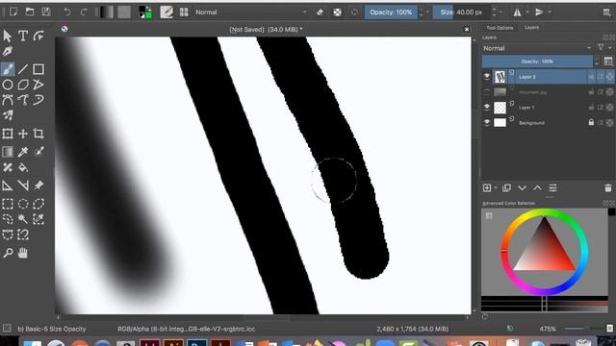Select the Line tool
Screen dimensions: 616x346
pos(23,69)
